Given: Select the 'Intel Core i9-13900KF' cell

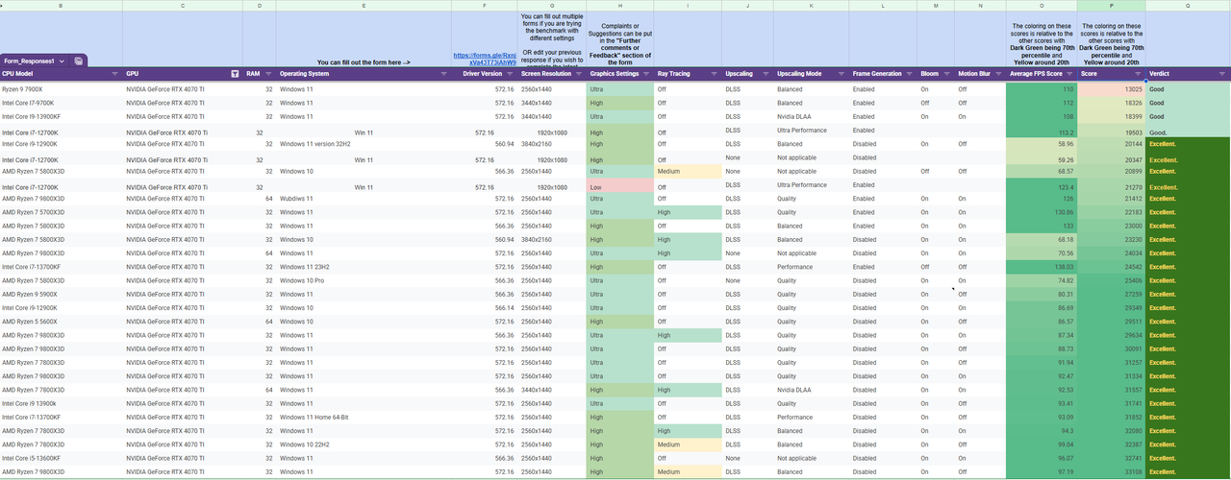Looking at the screenshot, I should (x=62, y=116).
